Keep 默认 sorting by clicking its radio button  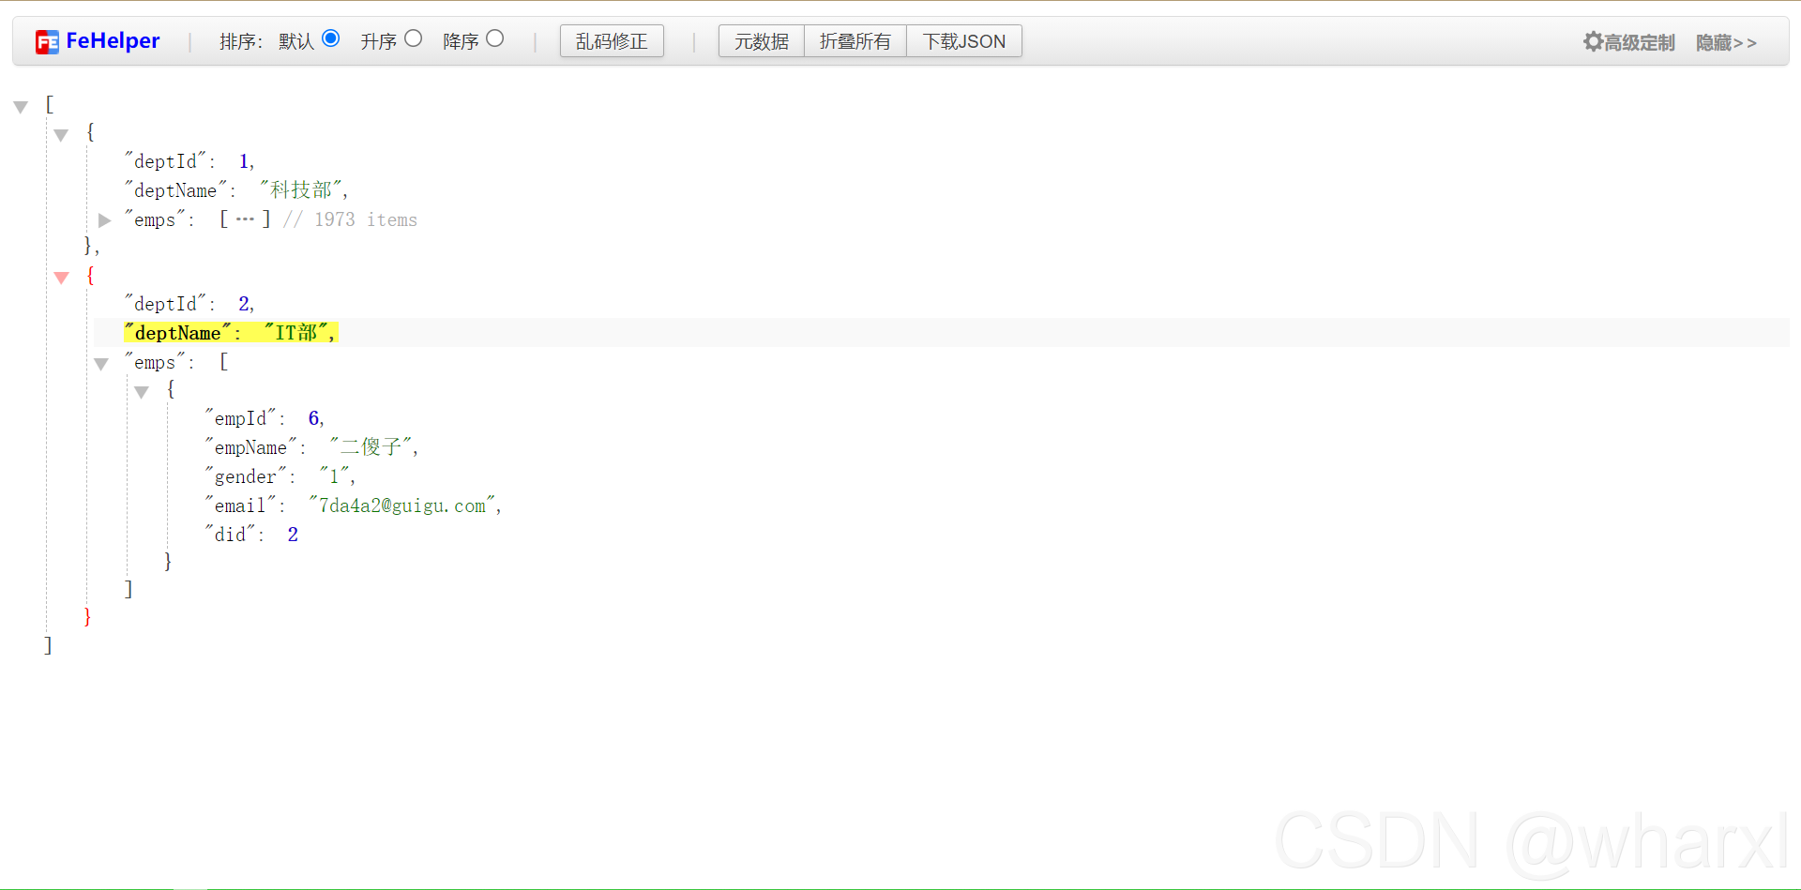[x=330, y=38]
